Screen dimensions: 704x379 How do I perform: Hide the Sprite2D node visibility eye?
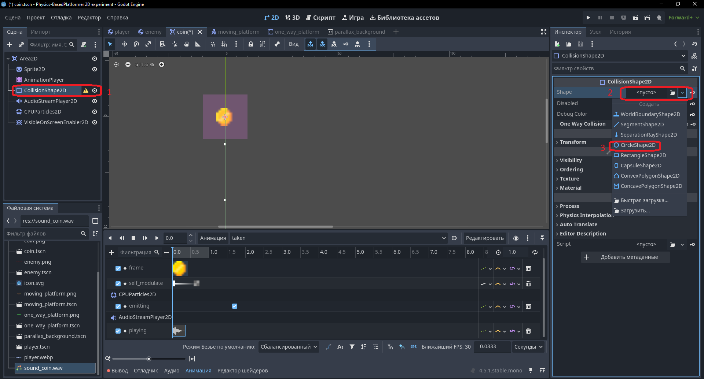coord(95,69)
